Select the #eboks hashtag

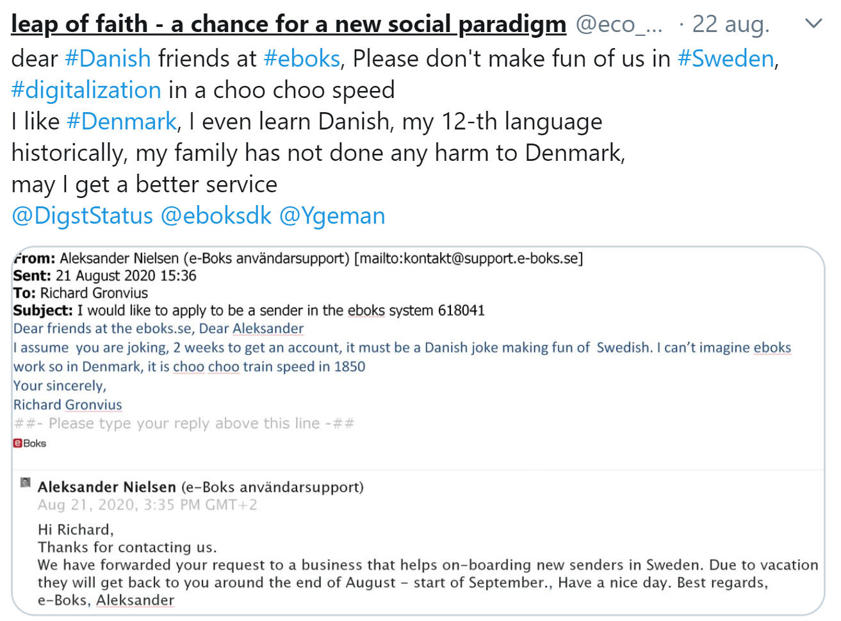click(302, 58)
